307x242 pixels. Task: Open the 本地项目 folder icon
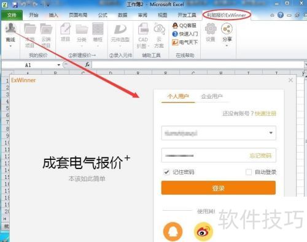coord(30,29)
